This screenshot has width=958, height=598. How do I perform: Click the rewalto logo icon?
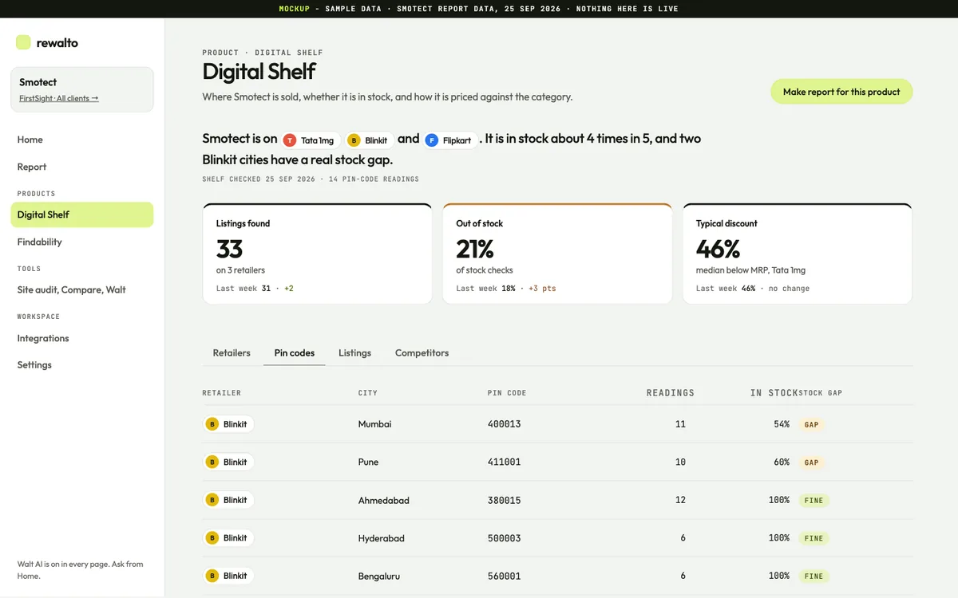(23, 42)
